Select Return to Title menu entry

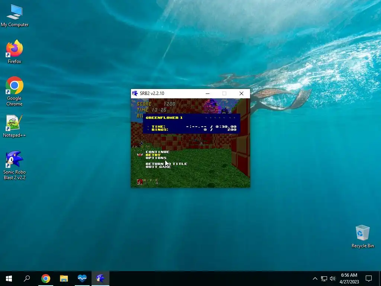pos(166,164)
